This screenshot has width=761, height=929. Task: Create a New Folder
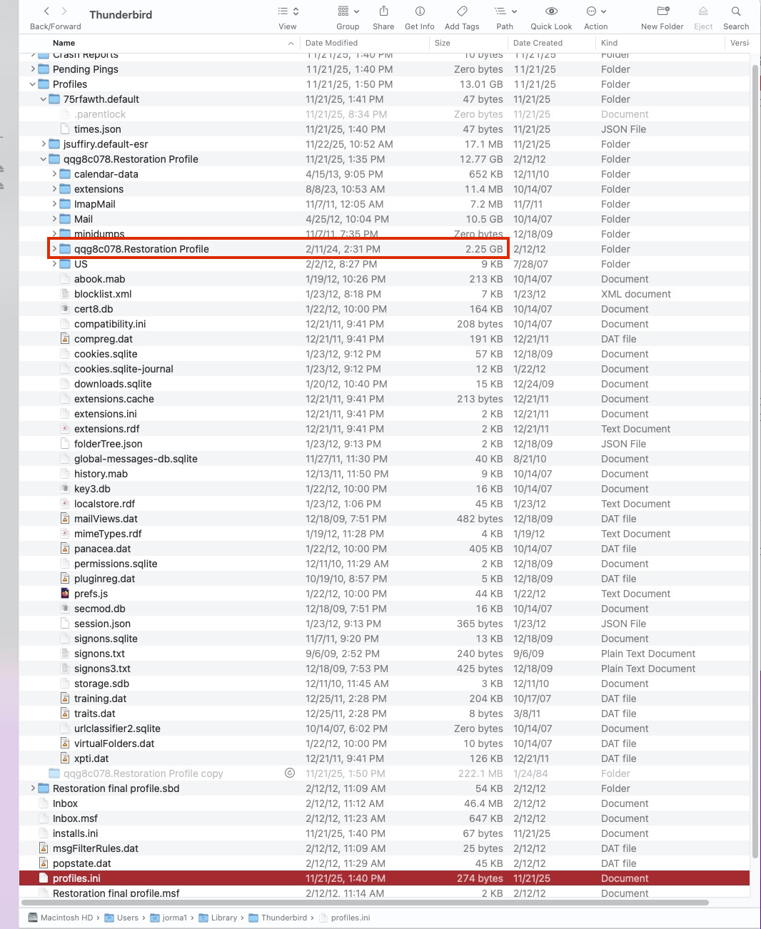(662, 11)
